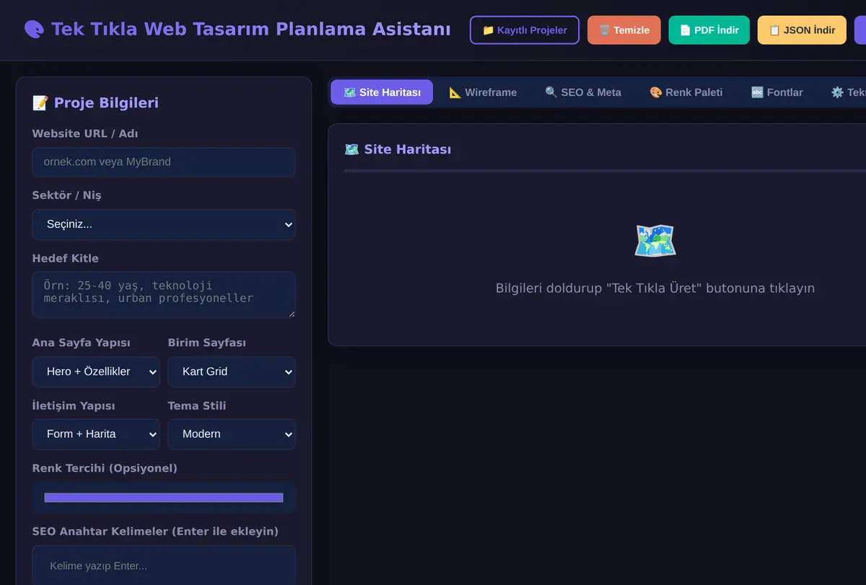Screen dimensions: 866x585
Task: Select the SEO & Meta tab
Action: click(583, 92)
